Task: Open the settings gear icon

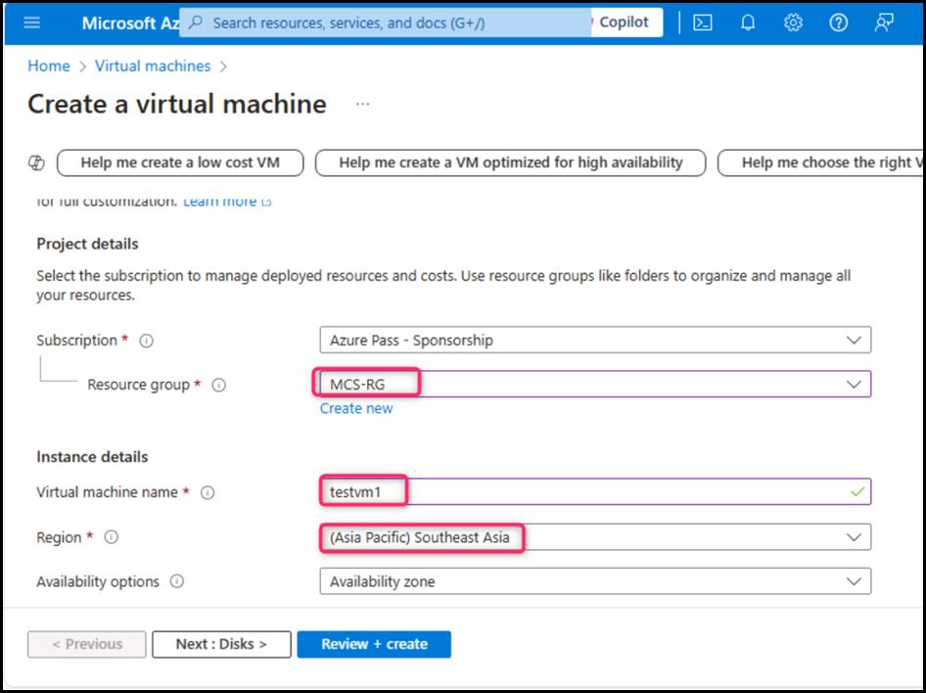Action: point(793,23)
